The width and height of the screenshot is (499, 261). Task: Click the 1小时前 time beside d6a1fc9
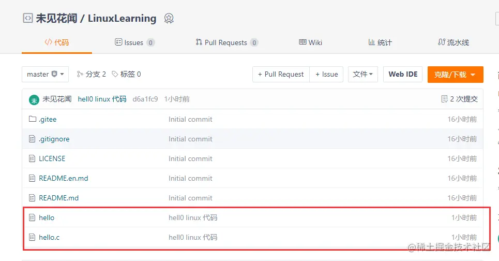tap(177, 99)
